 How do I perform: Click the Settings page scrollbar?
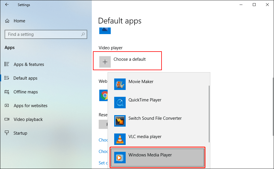tap(273, 107)
